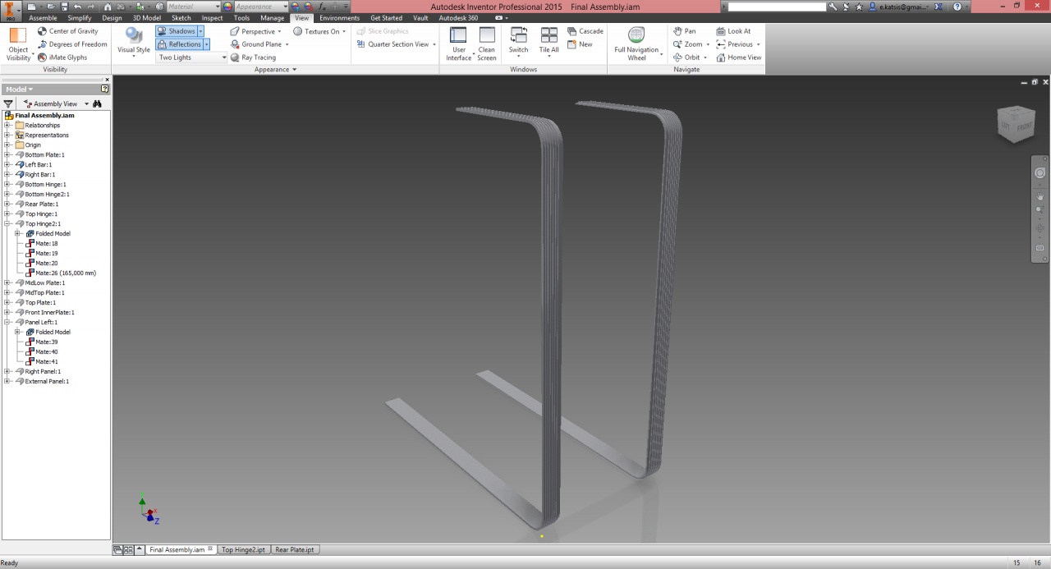Toggle the Shadows display option
This screenshot has width=1051, height=569.
(176, 31)
